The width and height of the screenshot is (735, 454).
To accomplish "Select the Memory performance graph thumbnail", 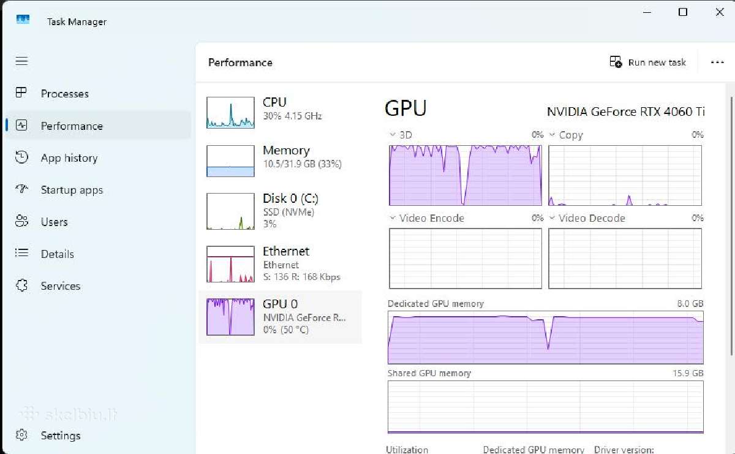I will click(x=231, y=161).
